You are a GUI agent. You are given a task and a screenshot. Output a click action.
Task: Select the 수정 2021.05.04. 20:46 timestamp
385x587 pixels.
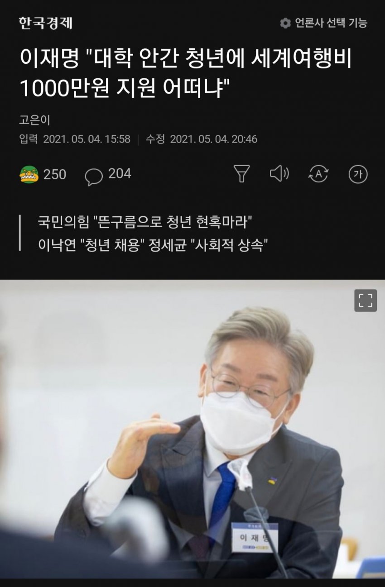(202, 139)
